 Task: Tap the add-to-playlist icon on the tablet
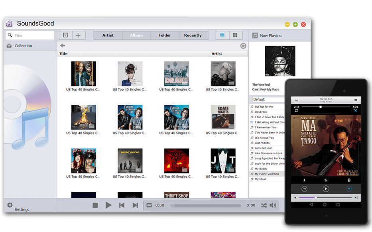(326, 180)
